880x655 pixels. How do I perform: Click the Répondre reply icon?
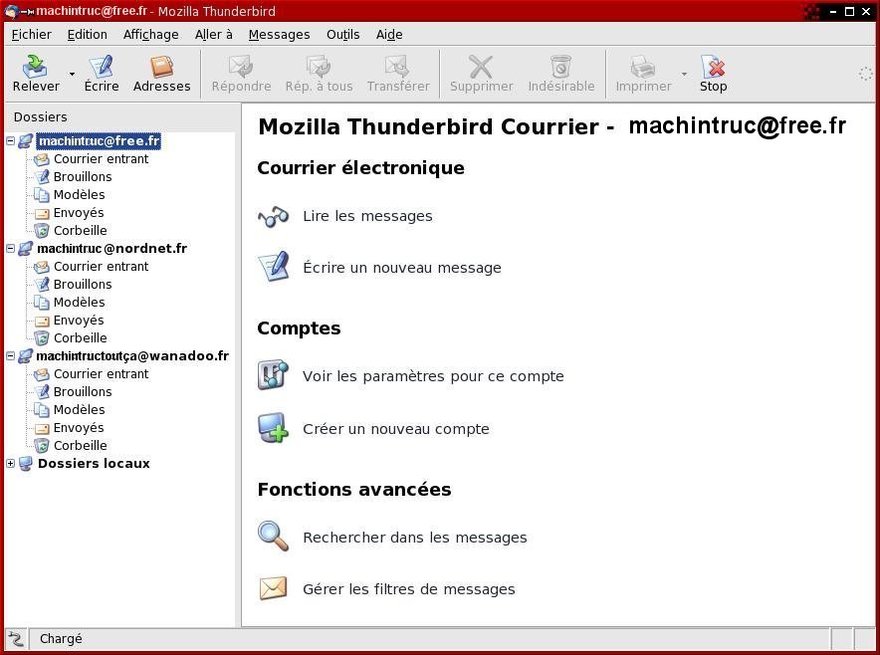(241, 67)
